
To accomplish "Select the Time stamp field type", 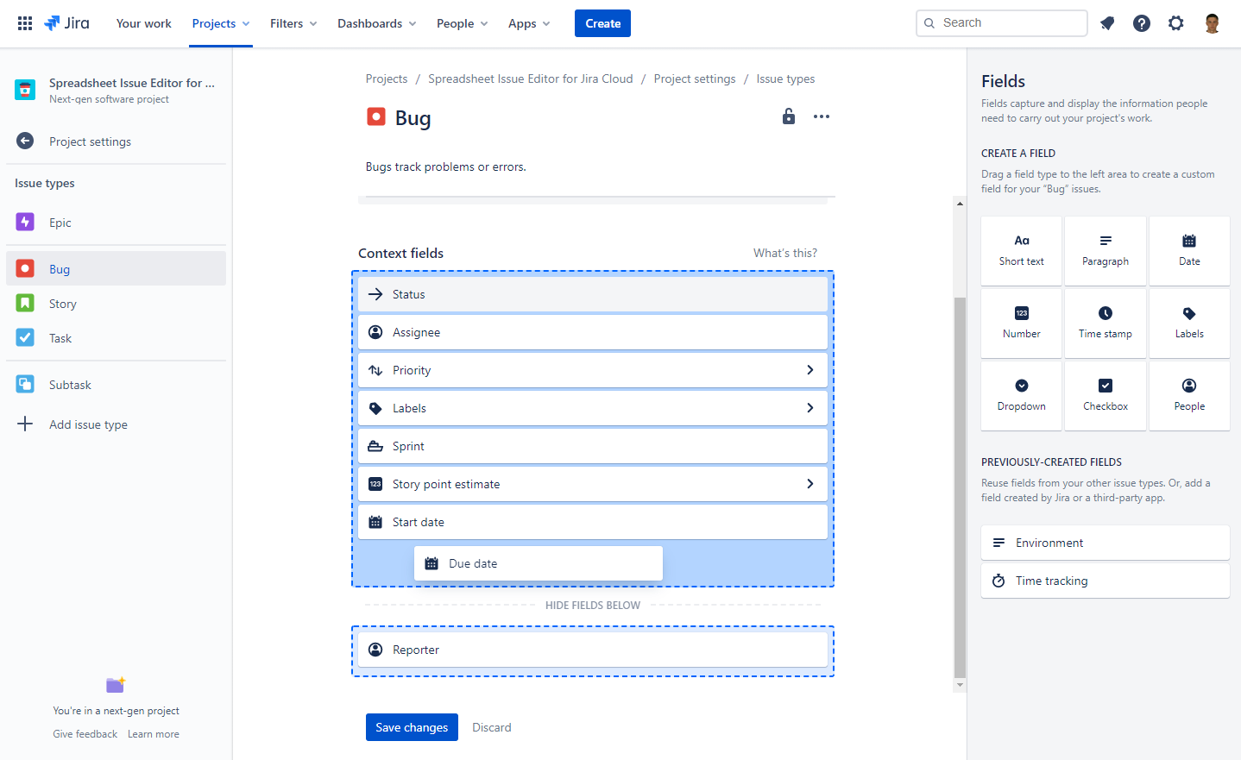I will 1106,323.
